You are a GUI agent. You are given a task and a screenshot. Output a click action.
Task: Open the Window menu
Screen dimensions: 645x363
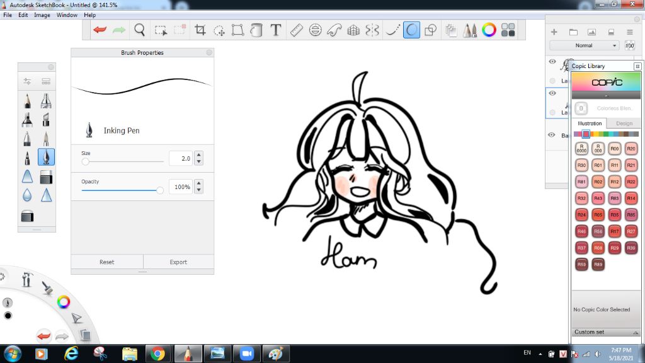[x=67, y=15]
